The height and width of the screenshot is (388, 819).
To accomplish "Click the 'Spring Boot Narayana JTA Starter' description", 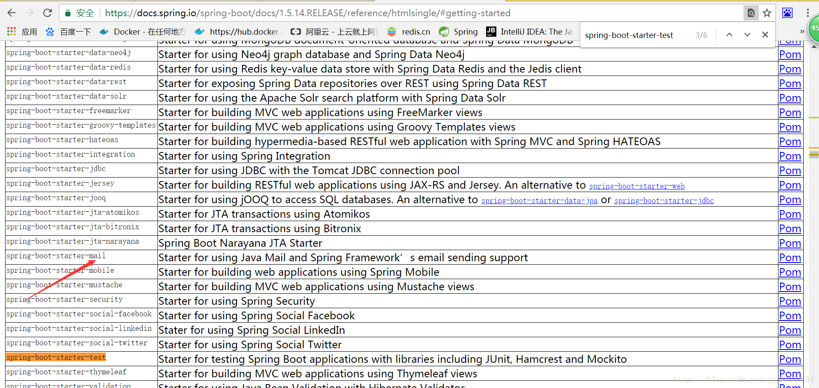I will click(240, 243).
